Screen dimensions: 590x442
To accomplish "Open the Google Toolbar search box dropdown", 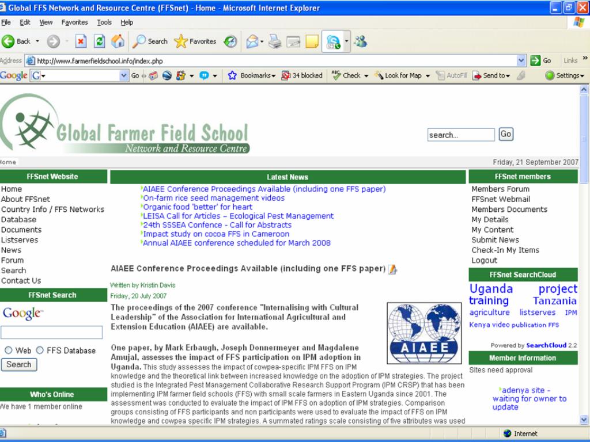I will pyautogui.click(x=124, y=75).
